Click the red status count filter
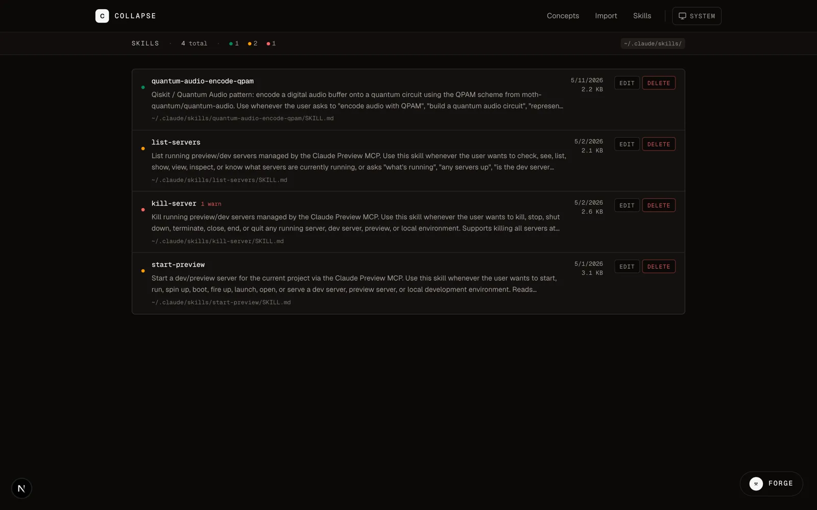The image size is (817, 510). (x=271, y=43)
